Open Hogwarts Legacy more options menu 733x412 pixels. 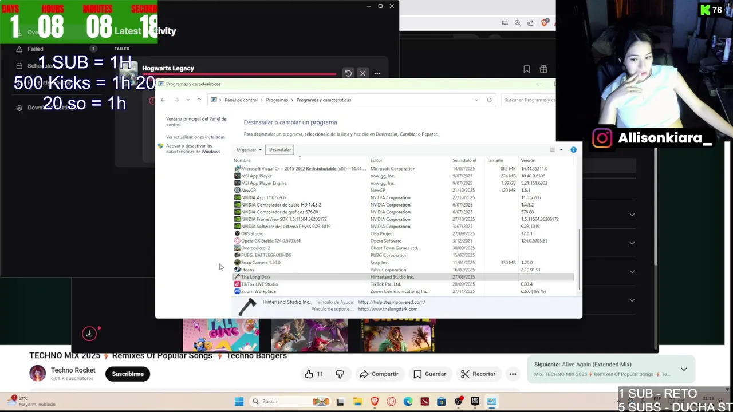tap(377, 73)
